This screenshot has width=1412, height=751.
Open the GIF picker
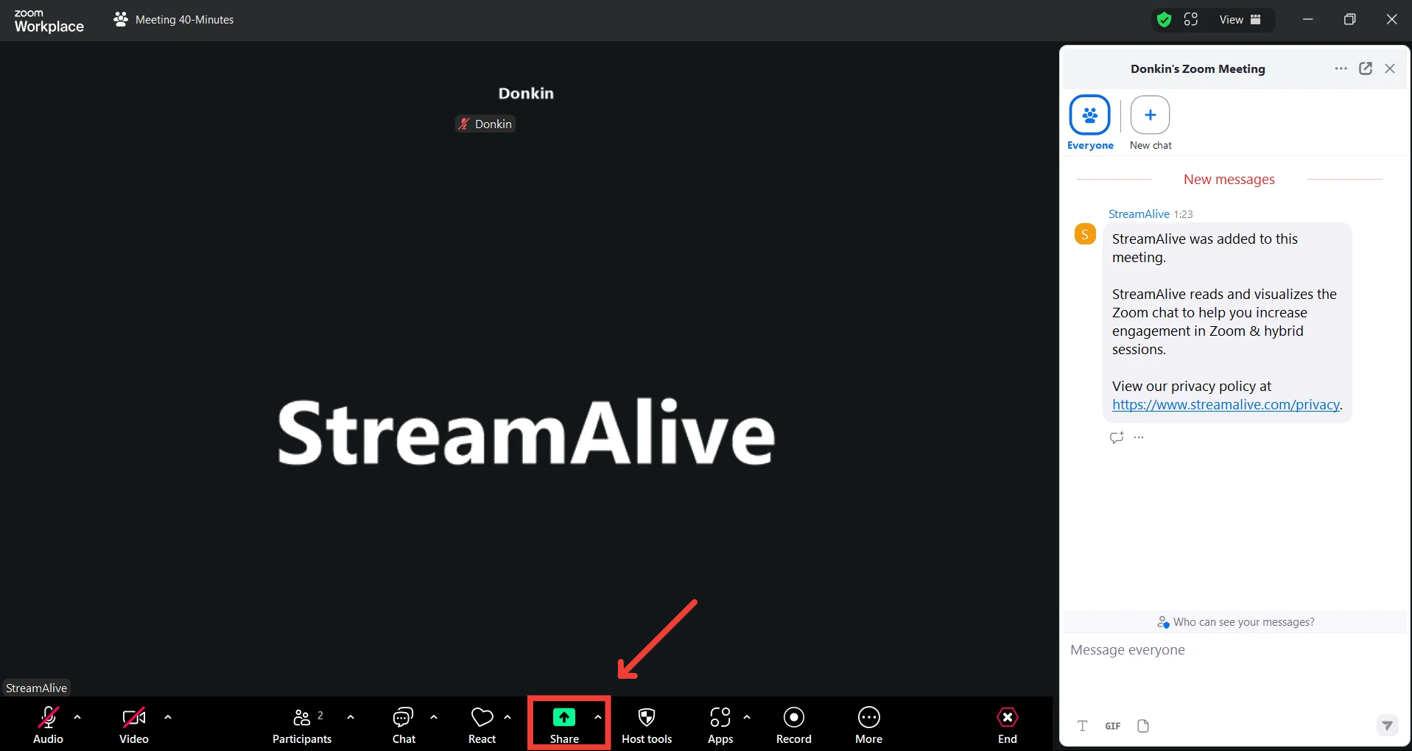pos(1113,726)
